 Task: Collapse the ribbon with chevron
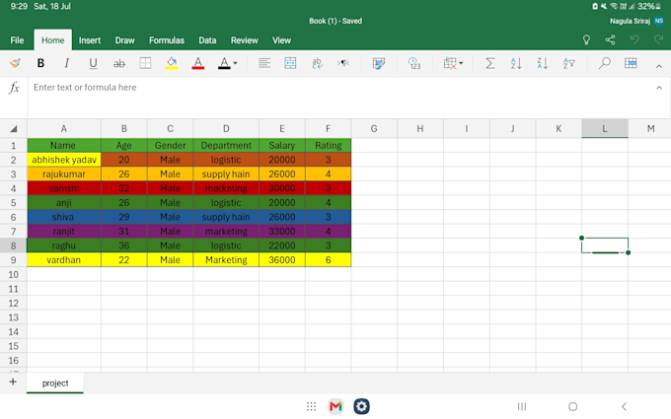[659, 66]
